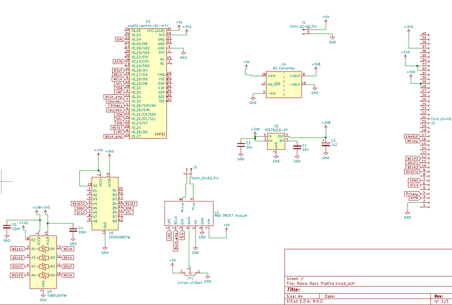This screenshot has height=305, width=452.
Task: Select the ATTN label on U3 pin IO_13/TCK
Action: [x=119, y=62]
